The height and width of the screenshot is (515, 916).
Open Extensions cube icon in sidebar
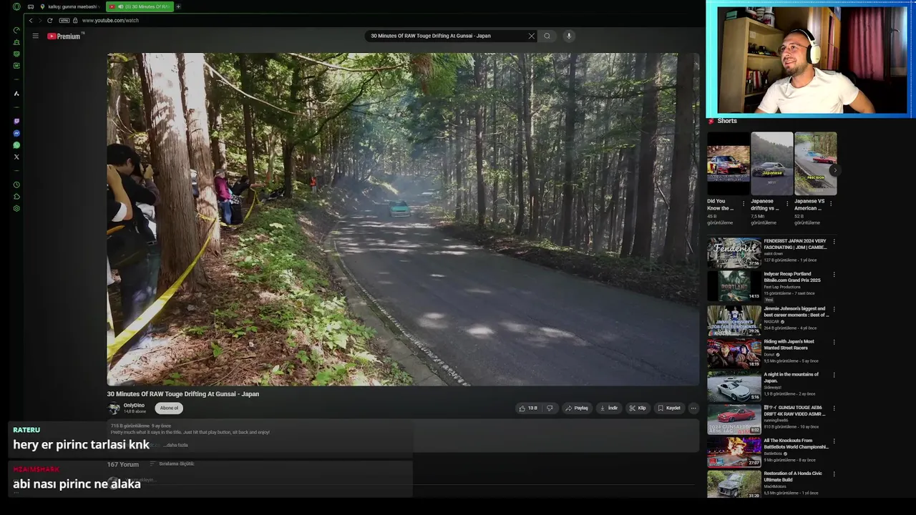point(16,197)
